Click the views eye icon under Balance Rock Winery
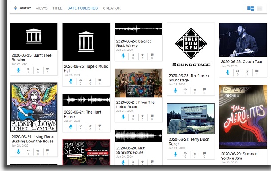The image size is (271, 171). click(x=133, y=55)
